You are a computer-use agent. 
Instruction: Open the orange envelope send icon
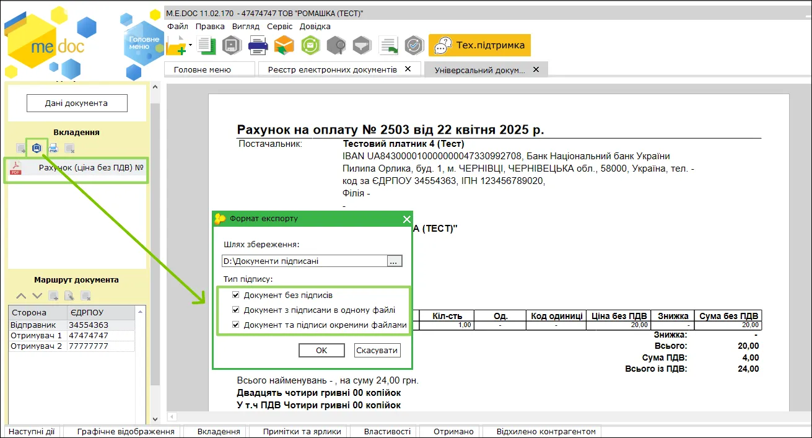(x=284, y=45)
